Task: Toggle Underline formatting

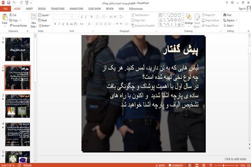Action: click(63, 24)
